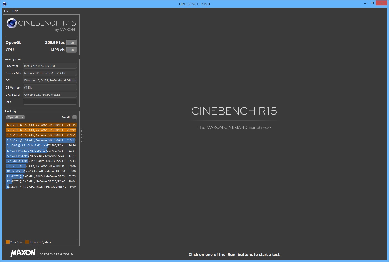The width and height of the screenshot is (389, 262).
Task: Select ranking entry 10 ATI Radeon HD
Action: [41, 171]
